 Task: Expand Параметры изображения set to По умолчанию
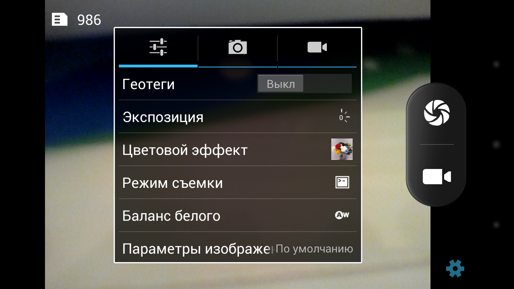(x=238, y=247)
